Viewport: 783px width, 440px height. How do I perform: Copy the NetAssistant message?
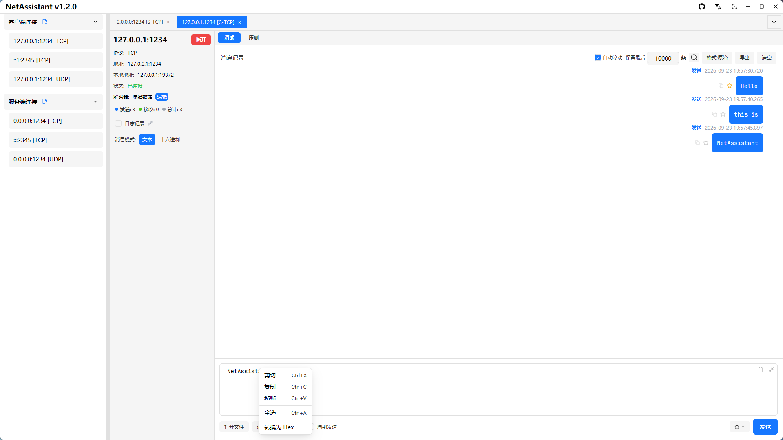pos(697,143)
